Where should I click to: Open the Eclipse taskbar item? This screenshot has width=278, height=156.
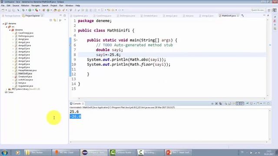[x=94, y=153]
